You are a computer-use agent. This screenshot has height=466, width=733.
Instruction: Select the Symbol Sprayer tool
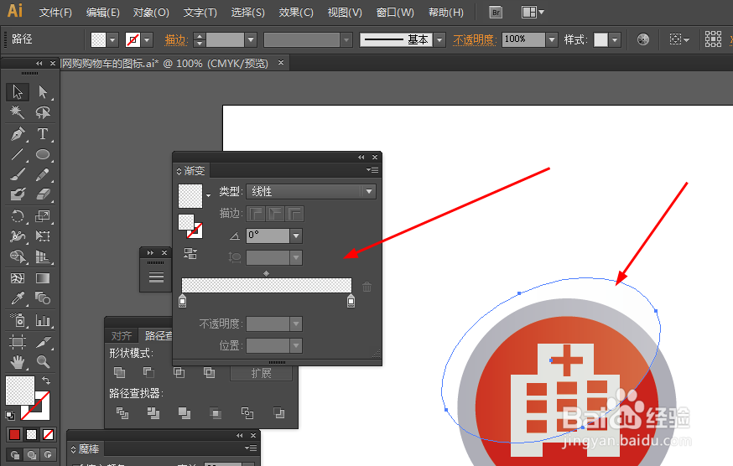18,320
